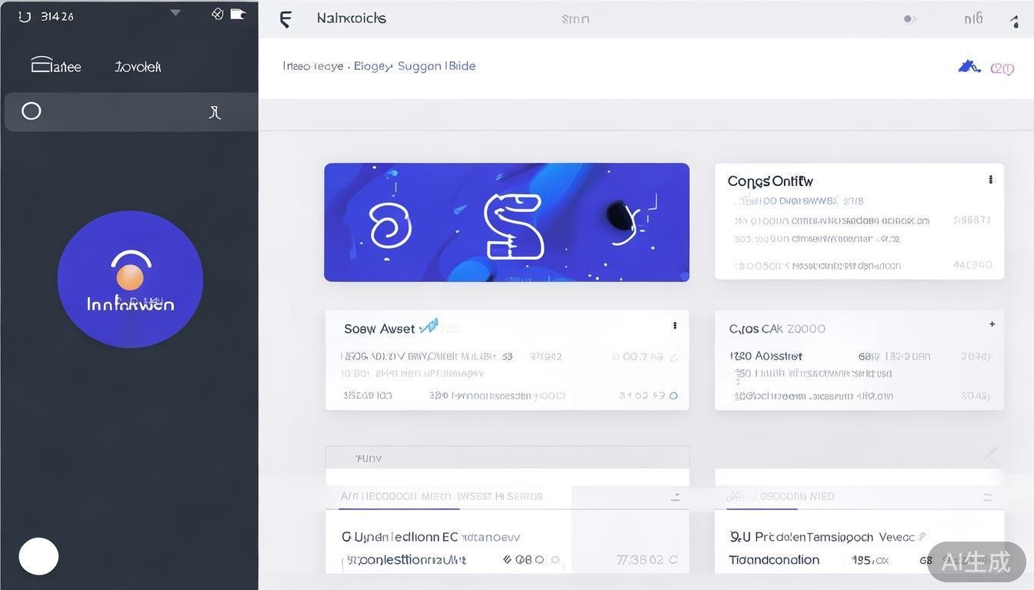The image size is (1034, 590).
Task: Click the person icon in sidebar search row
Action: tap(215, 113)
